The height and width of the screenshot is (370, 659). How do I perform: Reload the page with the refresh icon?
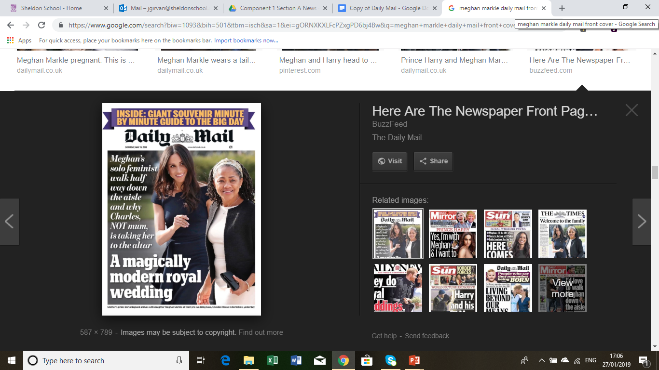[41, 25]
